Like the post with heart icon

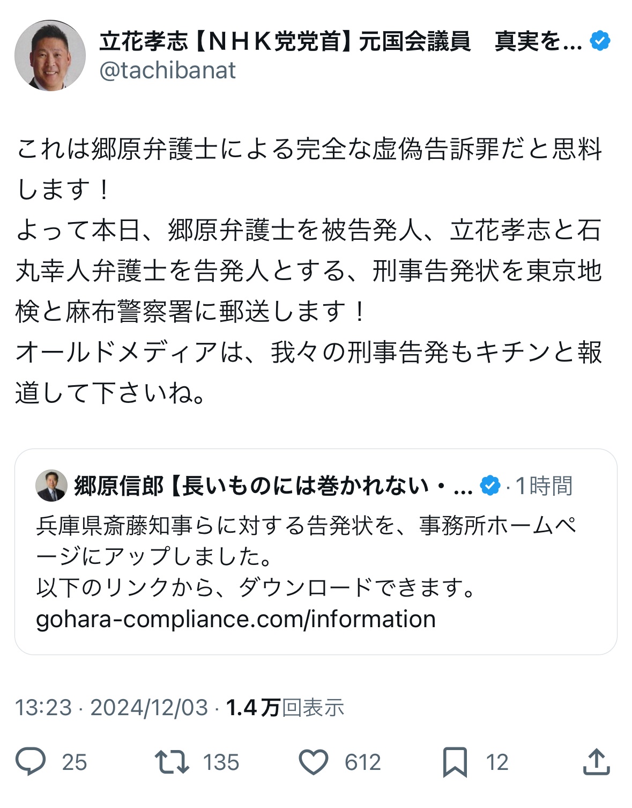(x=314, y=762)
